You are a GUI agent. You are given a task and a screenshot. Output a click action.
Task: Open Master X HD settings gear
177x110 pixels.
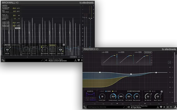click(168, 107)
